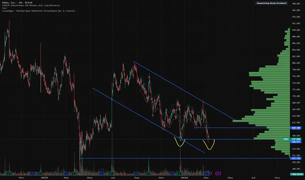This screenshot has height=180, width=305.
Task: Click the dividend D marker at Mar 2026
Action: click(x=206, y=173)
